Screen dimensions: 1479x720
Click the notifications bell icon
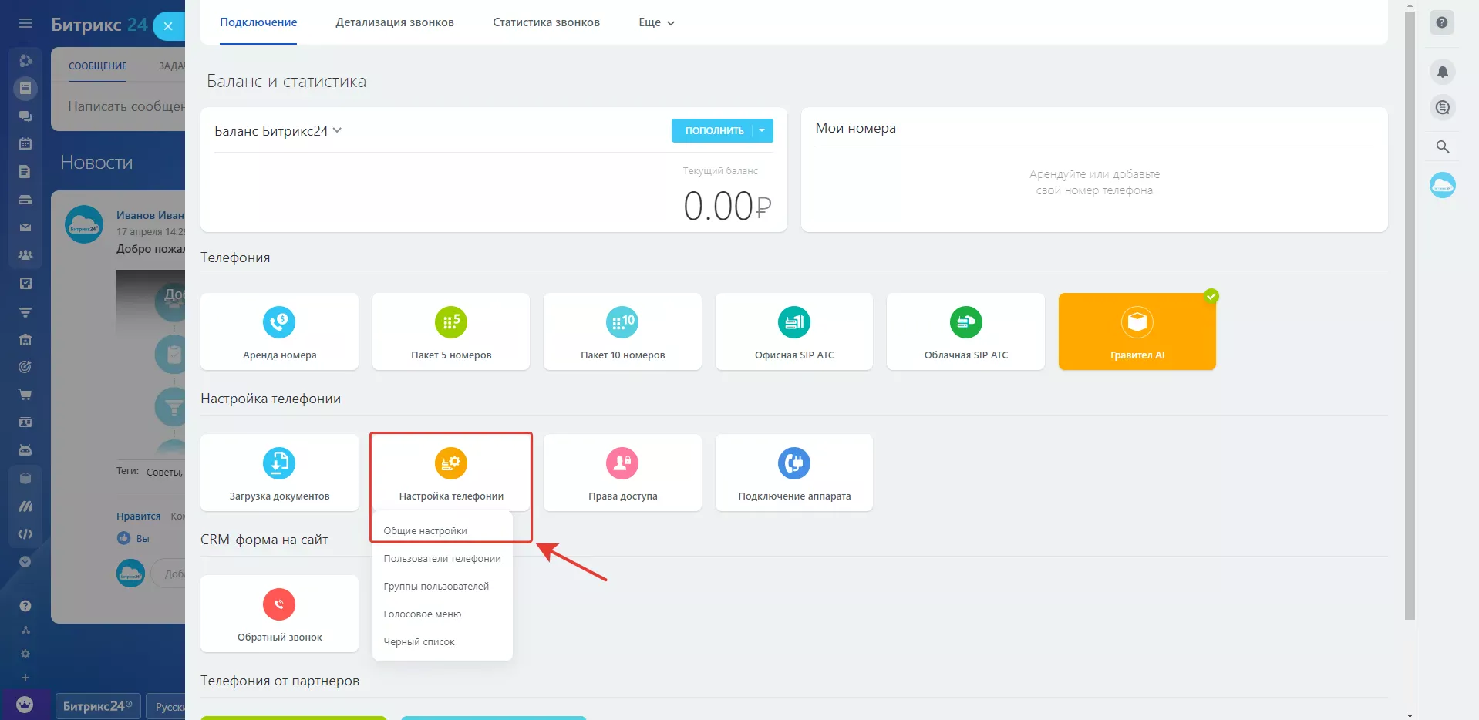pos(1442,72)
